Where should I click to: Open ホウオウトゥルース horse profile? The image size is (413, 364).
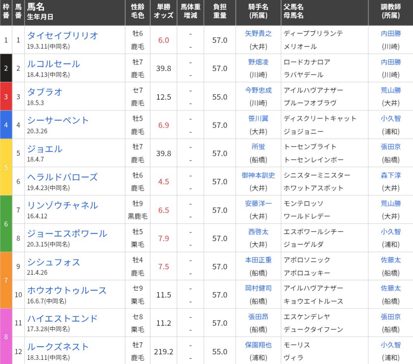67,290
